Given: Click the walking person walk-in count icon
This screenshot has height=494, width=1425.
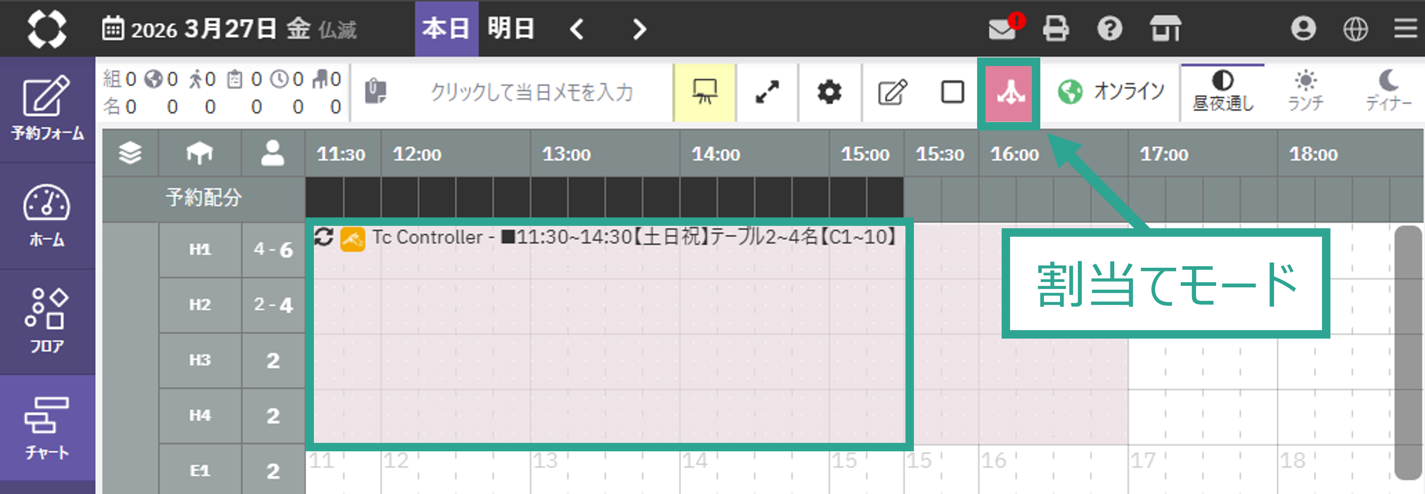Looking at the screenshot, I should [x=195, y=79].
